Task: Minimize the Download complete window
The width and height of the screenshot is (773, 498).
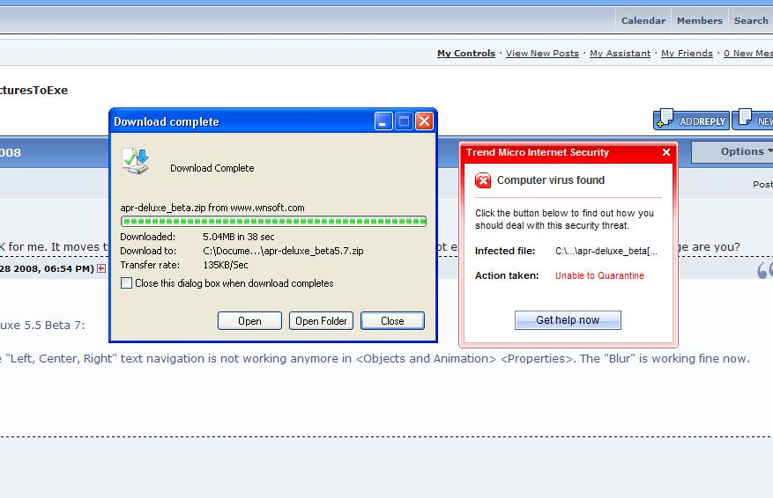Action: (x=383, y=121)
